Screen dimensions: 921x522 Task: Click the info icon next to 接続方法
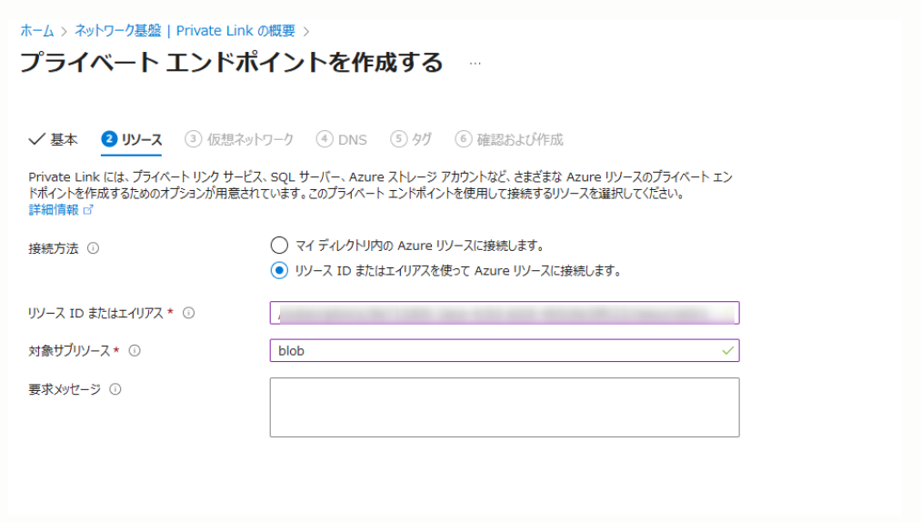93,248
